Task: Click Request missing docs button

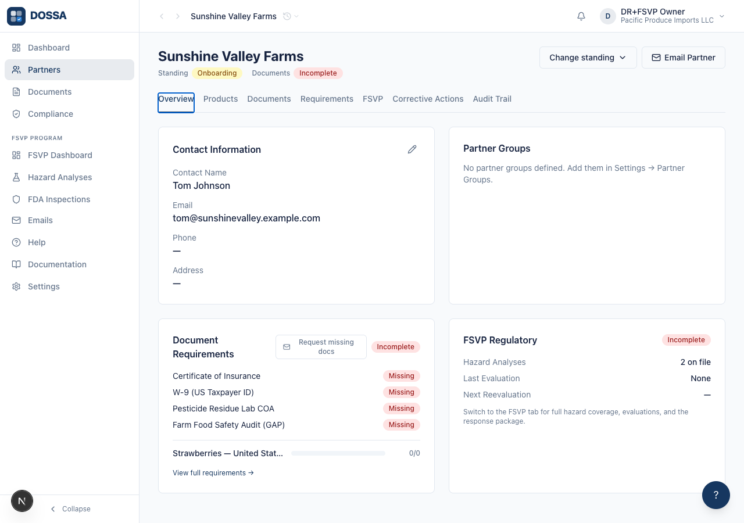Action: pos(321,347)
